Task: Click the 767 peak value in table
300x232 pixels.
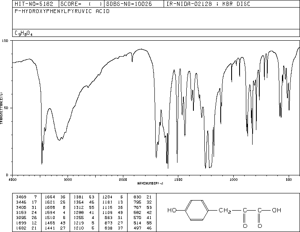Action: (x=137, y=208)
